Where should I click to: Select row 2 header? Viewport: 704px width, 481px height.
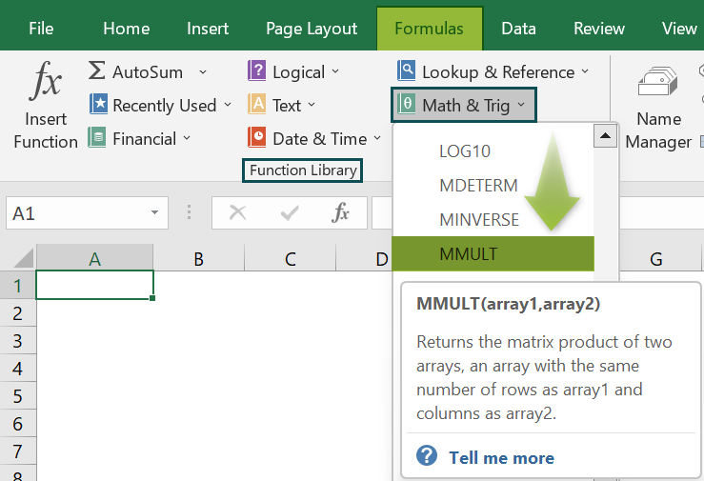click(17, 312)
